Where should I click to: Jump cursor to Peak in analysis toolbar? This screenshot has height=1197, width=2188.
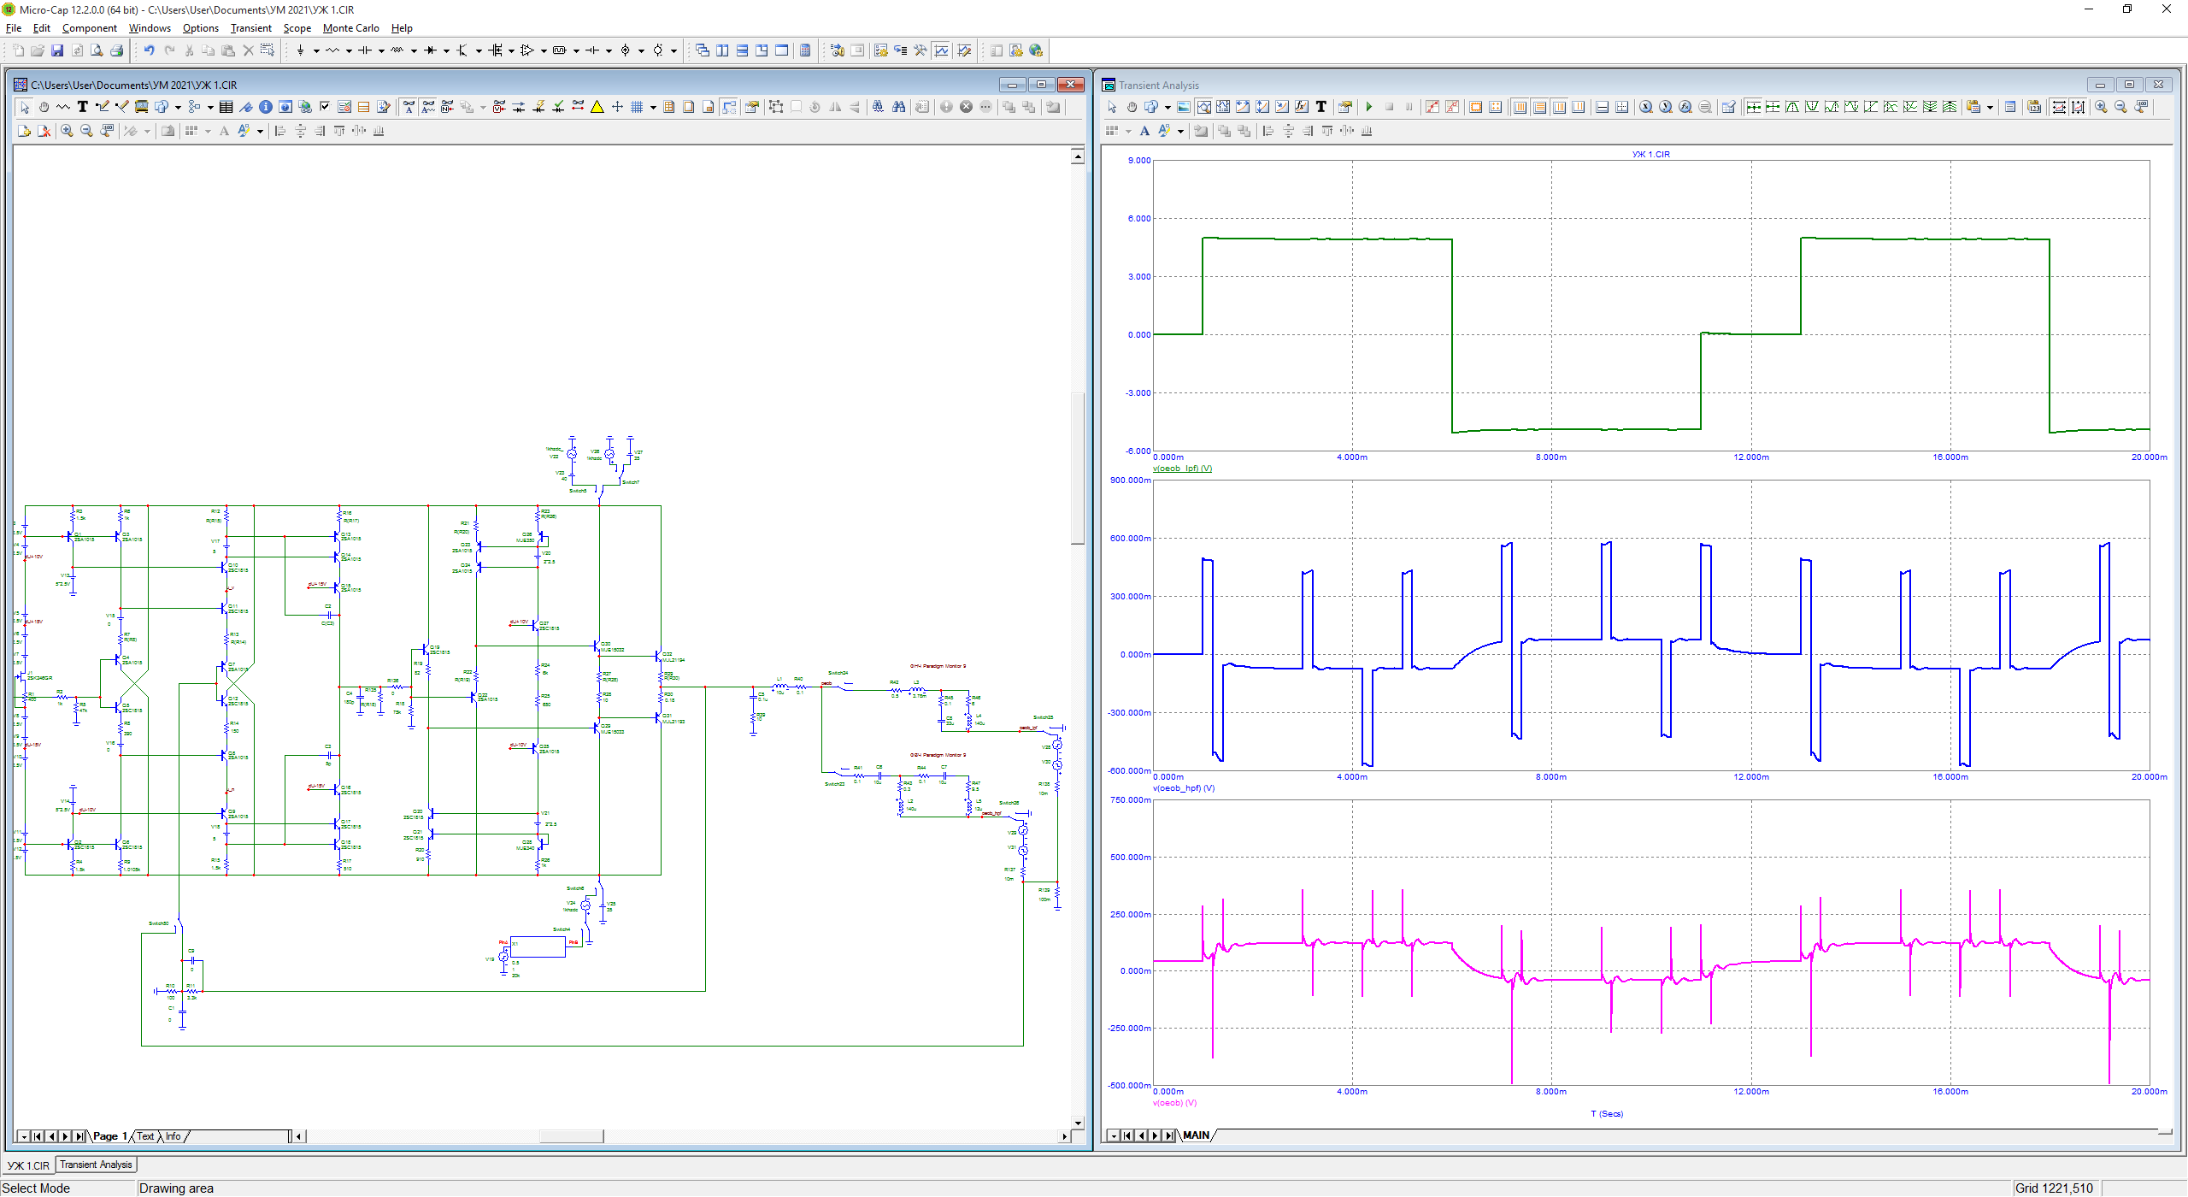pos(1792,107)
